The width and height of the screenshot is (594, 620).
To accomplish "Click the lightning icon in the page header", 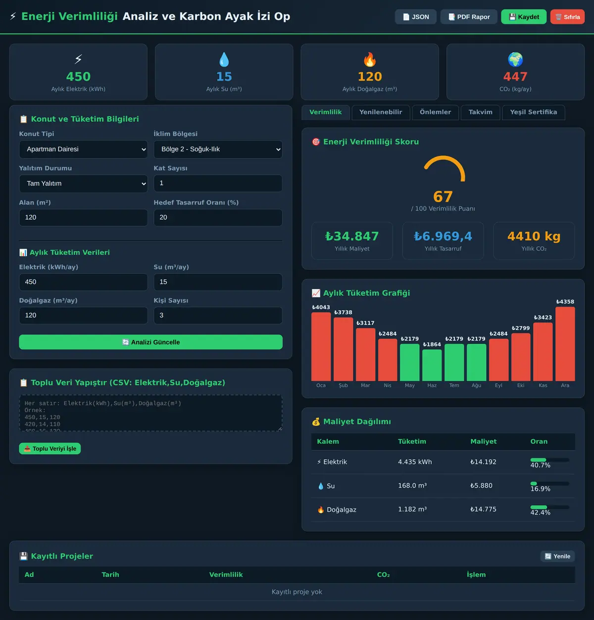I will point(13,16).
